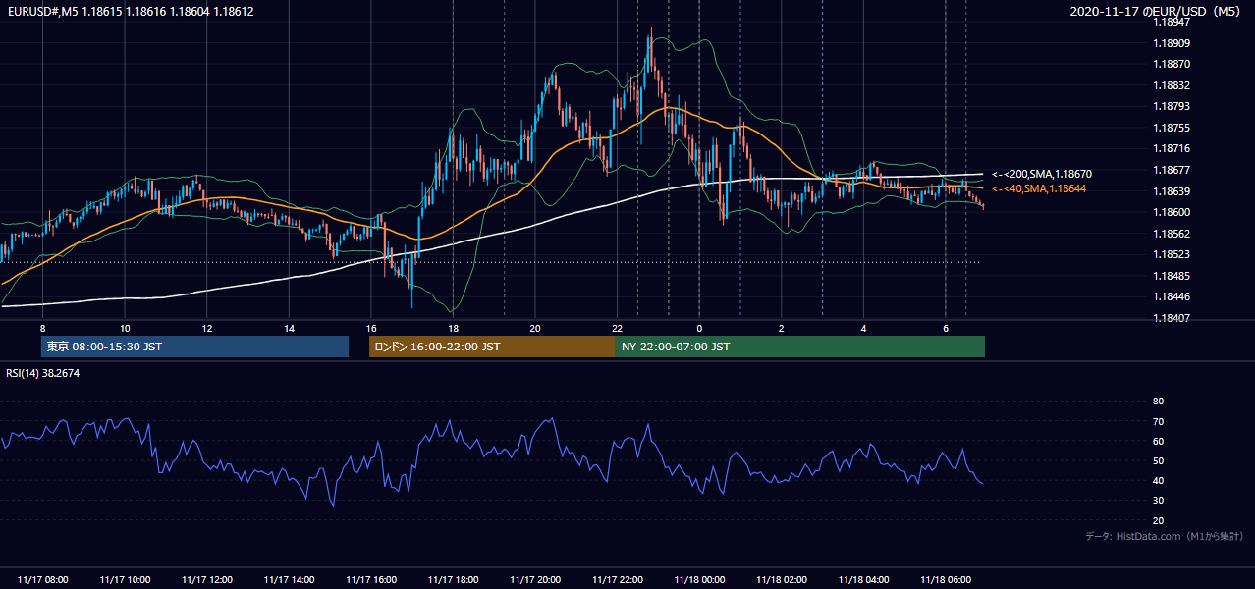Click price axis value 1.18870
Viewport: 1255px width, 589px height.
[x=1171, y=64]
